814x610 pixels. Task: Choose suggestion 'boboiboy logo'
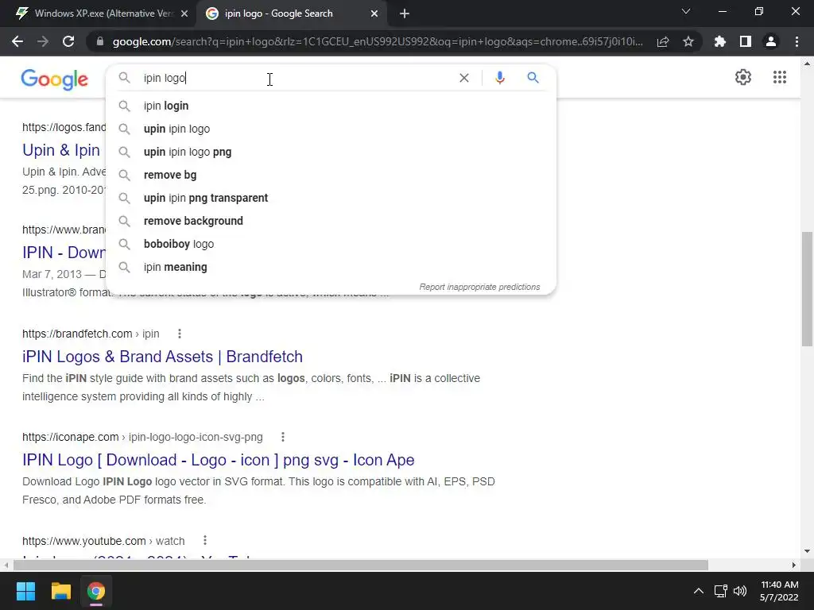[x=331, y=244]
